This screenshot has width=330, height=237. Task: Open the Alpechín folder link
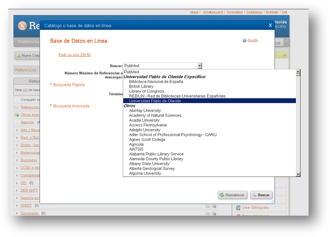click(x=27, y=122)
